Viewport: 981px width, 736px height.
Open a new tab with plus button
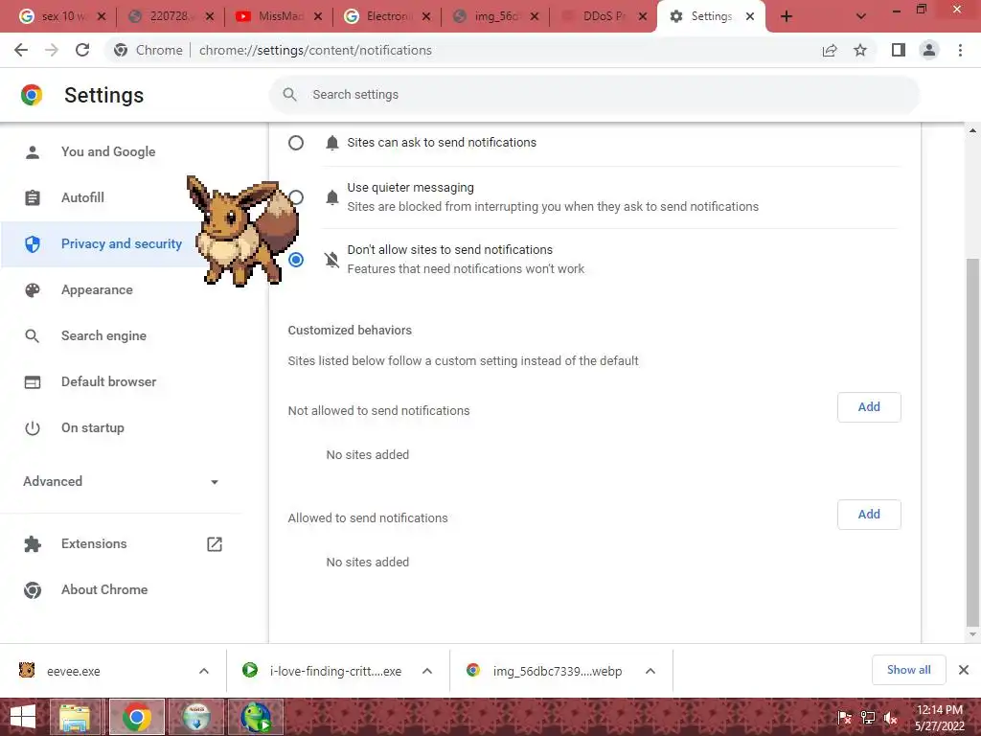pyautogui.click(x=787, y=16)
